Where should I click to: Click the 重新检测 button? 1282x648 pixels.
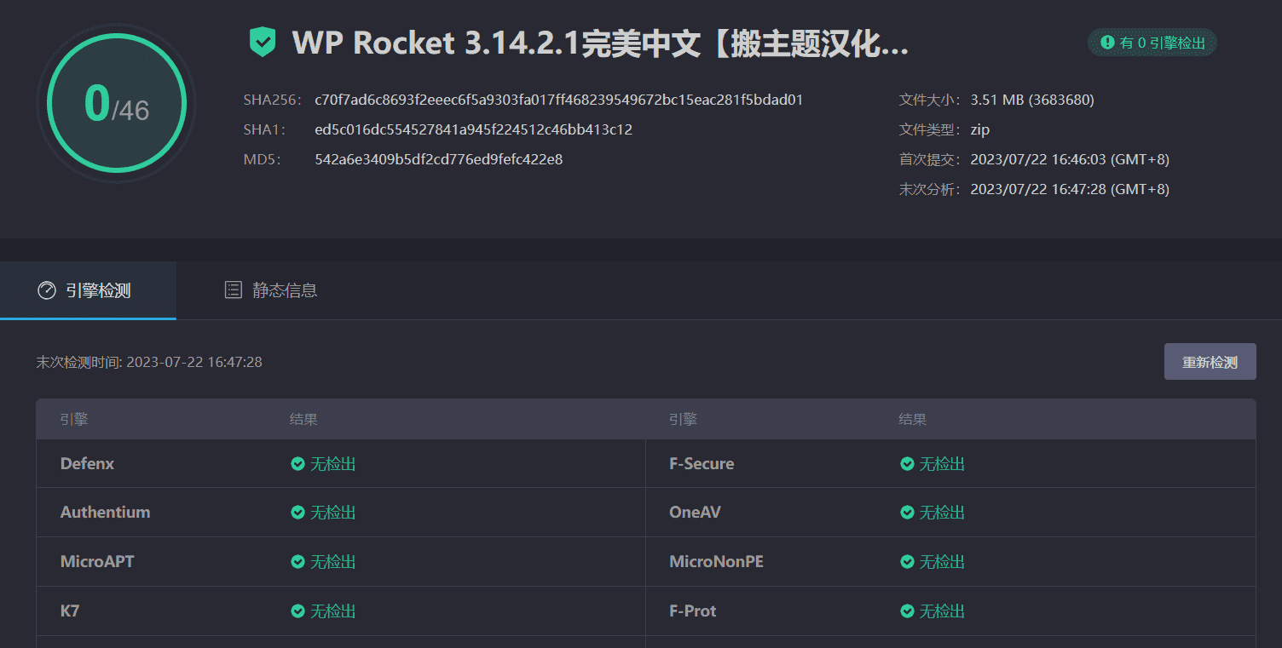click(x=1210, y=362)
